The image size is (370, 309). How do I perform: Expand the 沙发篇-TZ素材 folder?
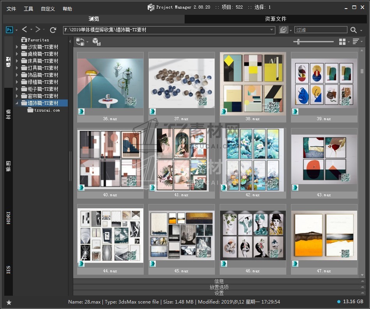pos(17,47)
